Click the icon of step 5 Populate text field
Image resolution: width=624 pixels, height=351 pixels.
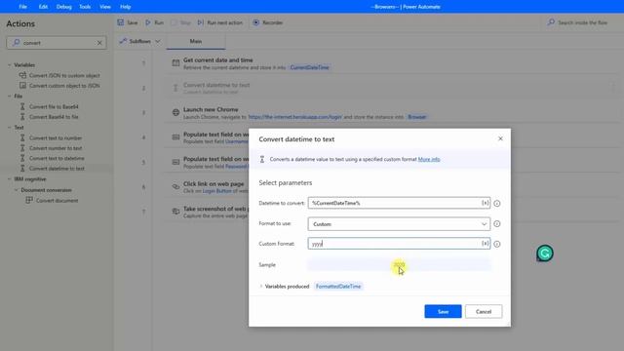(175, 162)
